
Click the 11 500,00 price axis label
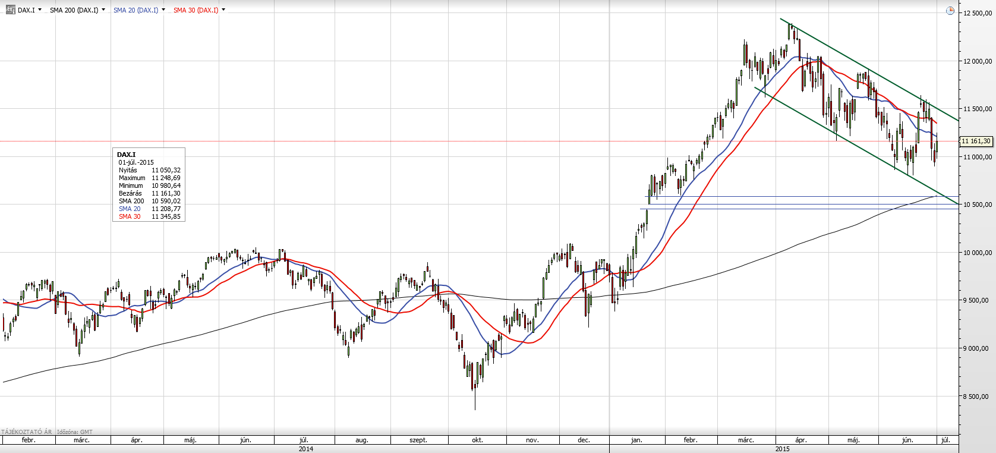click(x=978, y=109)
